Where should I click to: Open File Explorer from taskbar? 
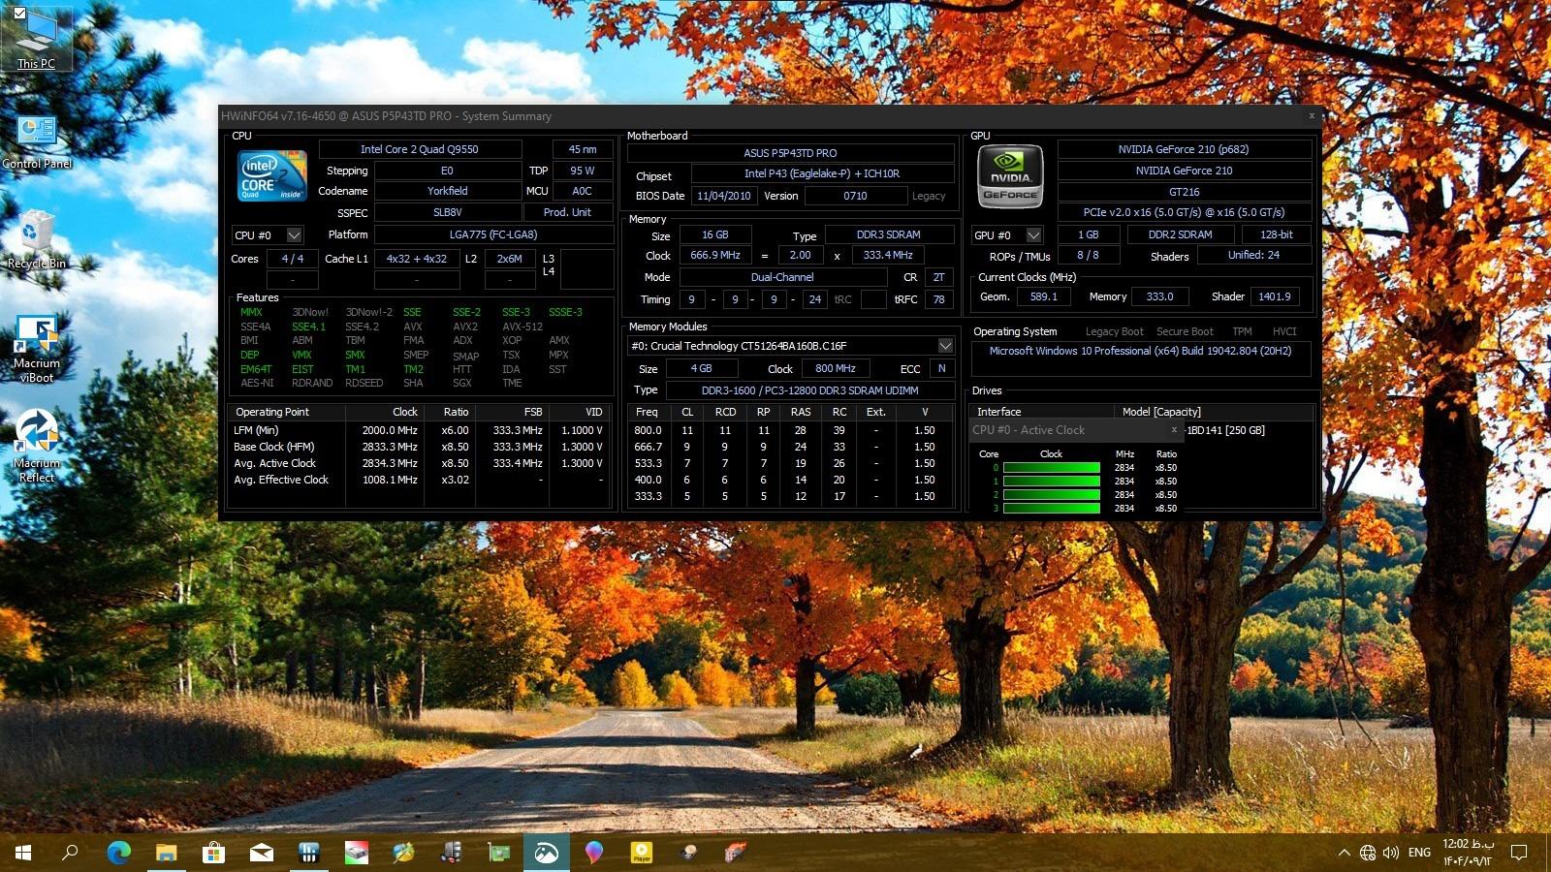166,853
